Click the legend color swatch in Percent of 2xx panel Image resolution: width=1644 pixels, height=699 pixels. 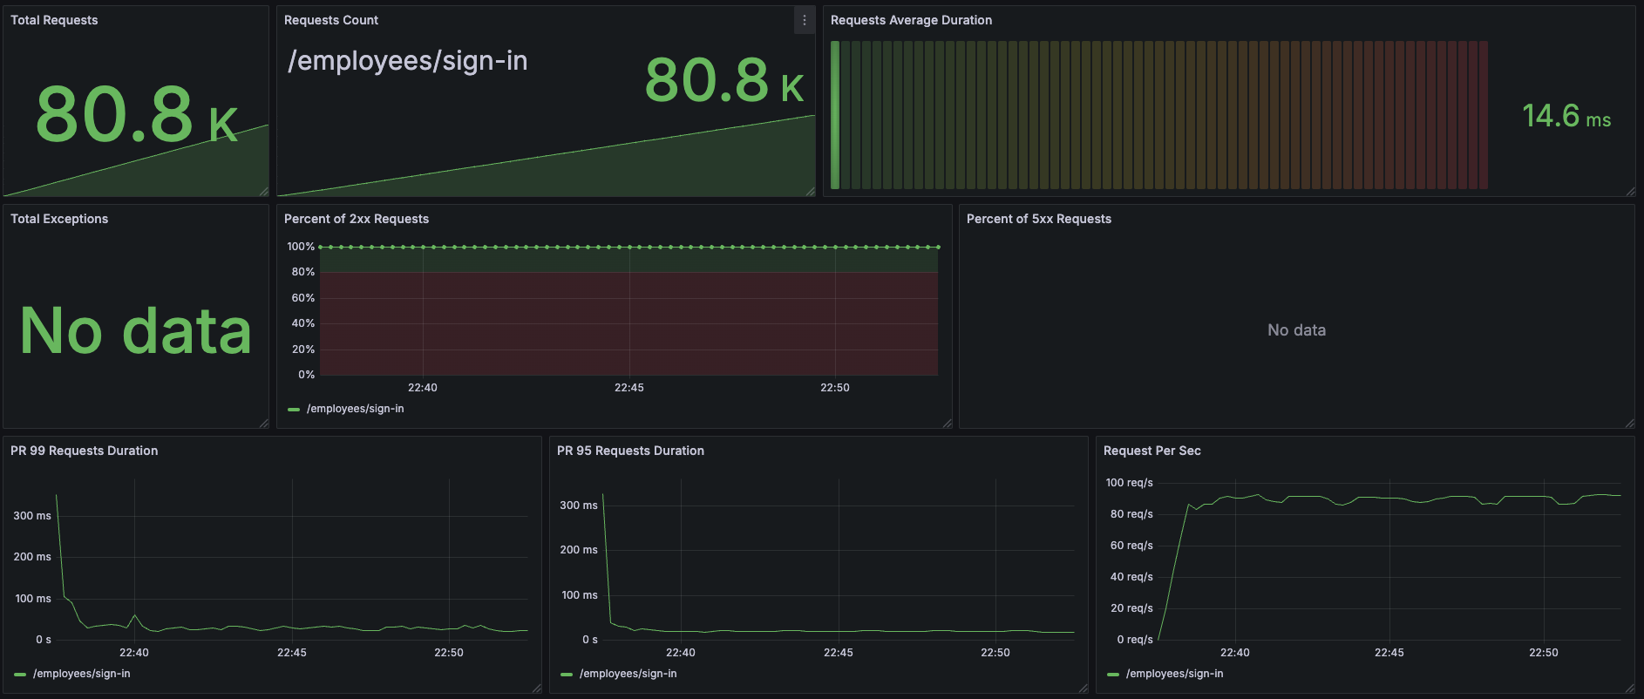(294, 409)
